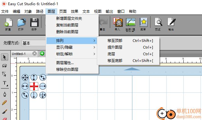Select the Pencil drawing tool
The image size is (202, 120).
5,103
